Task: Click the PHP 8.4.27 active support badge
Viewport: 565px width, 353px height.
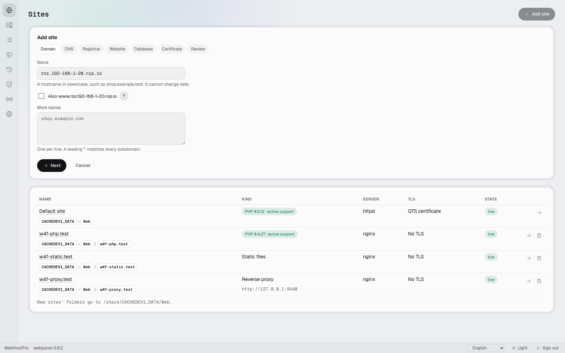Action: click(270, 234)
